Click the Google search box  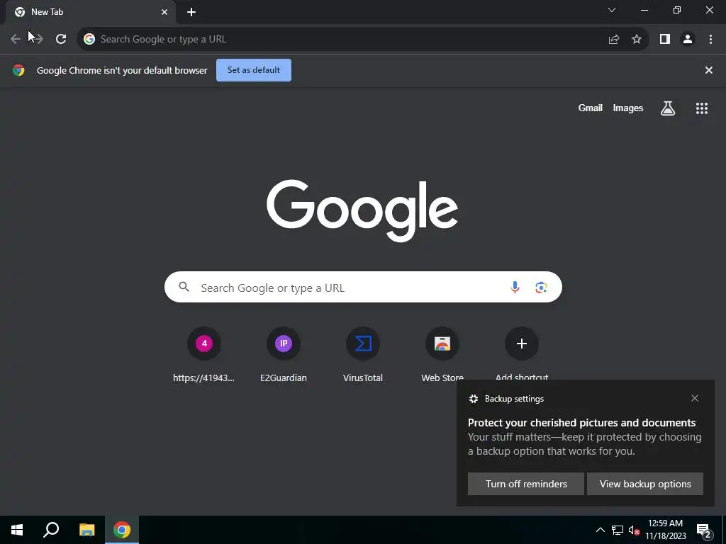363,288
